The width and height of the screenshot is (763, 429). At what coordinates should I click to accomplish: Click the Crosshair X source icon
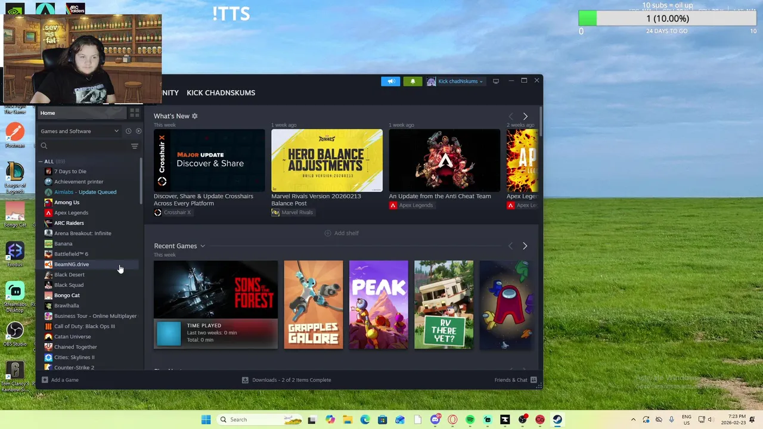click(158, 213)
